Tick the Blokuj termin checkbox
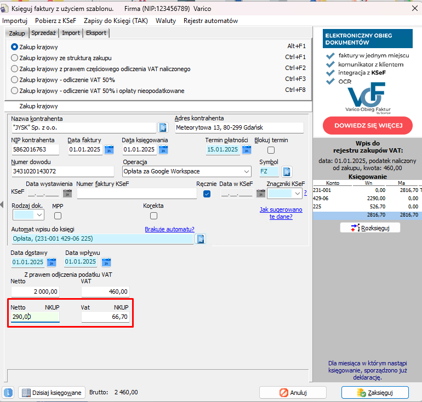 coord(271,150)
